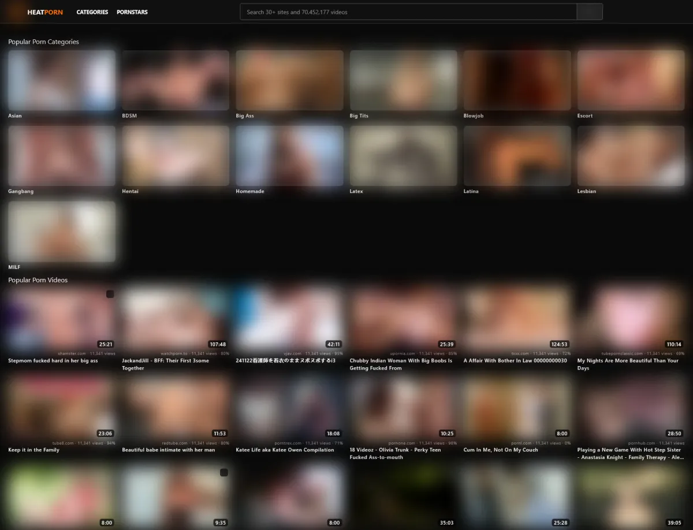This screenshot has height=530, width=693.
Task: Click "Katee Life aka Katee Owen Compilation" title
Action: (285, 450)
